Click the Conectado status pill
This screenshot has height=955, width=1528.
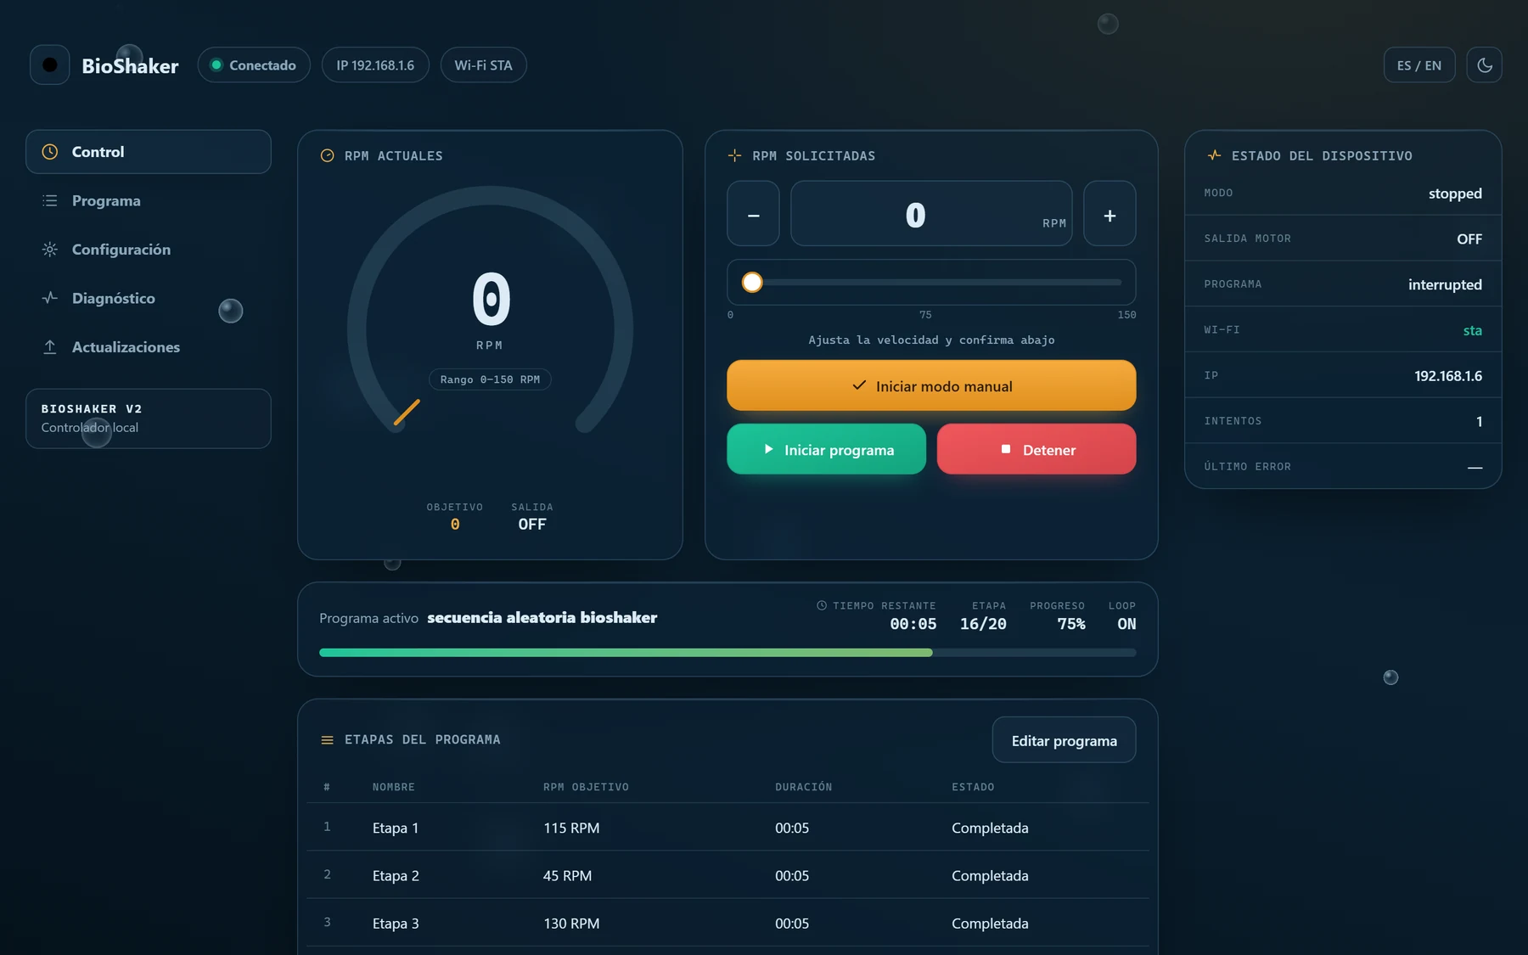[254, 65]
